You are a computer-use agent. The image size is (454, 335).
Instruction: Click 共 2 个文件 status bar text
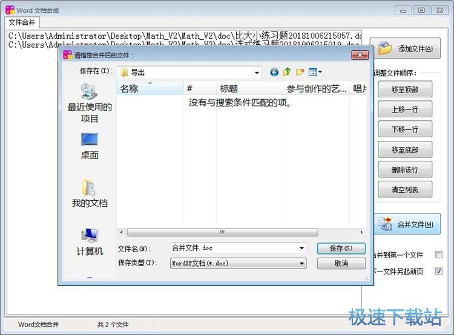(x=113, y=325)
